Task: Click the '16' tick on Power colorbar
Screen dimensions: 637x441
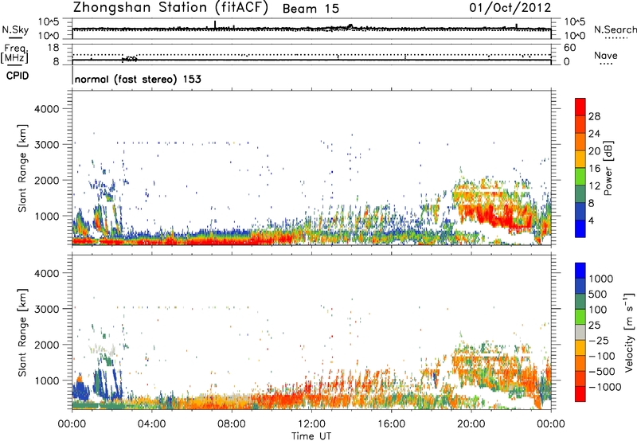Action: click(594, 169)
